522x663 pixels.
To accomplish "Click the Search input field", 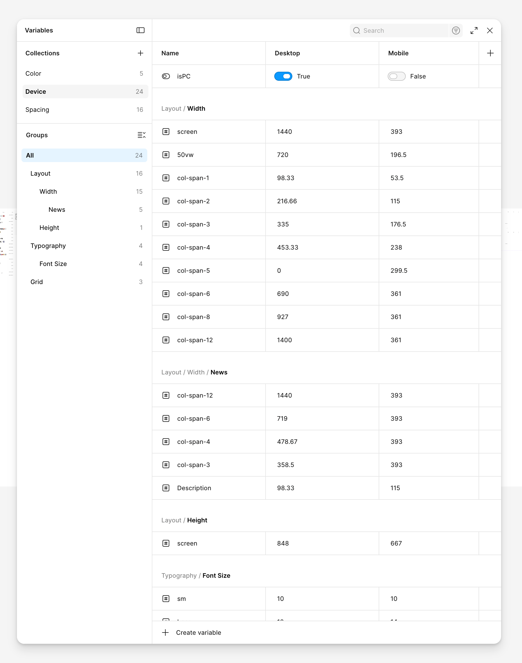I will point(399,30).
